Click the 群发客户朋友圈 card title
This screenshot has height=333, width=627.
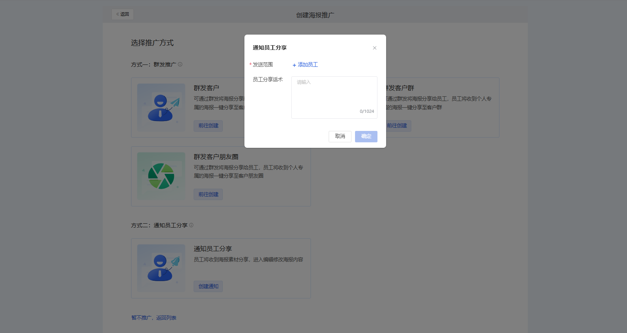click(x=216, y=157)
